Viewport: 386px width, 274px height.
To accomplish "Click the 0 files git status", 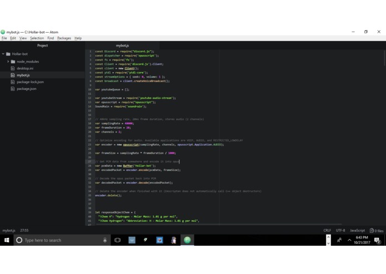I will click(377, 231).
